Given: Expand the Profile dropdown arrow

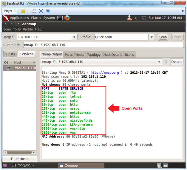Looking at the screenshot, I should tap(152, 37).
